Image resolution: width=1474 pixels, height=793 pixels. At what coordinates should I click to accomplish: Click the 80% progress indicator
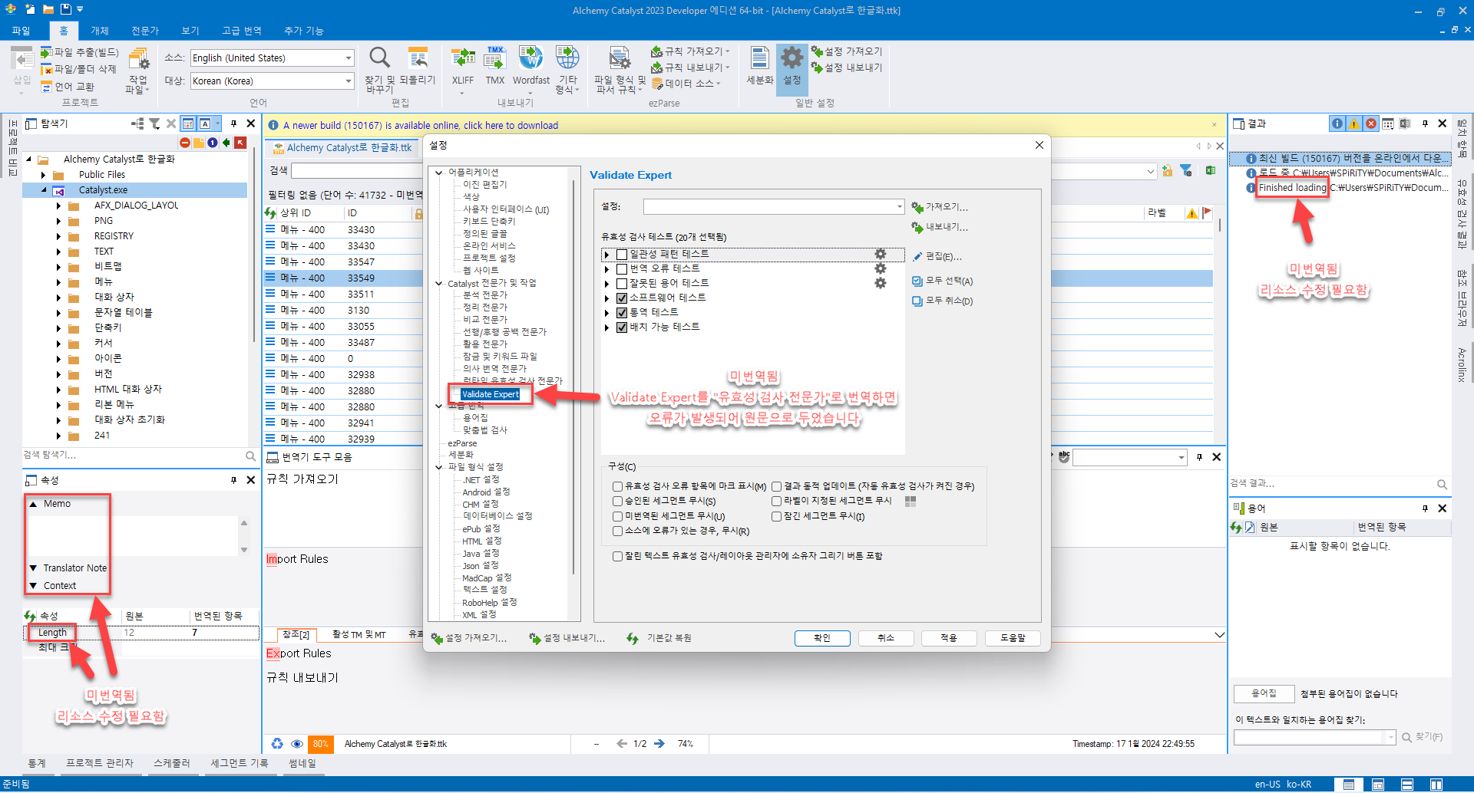point(320,744)
